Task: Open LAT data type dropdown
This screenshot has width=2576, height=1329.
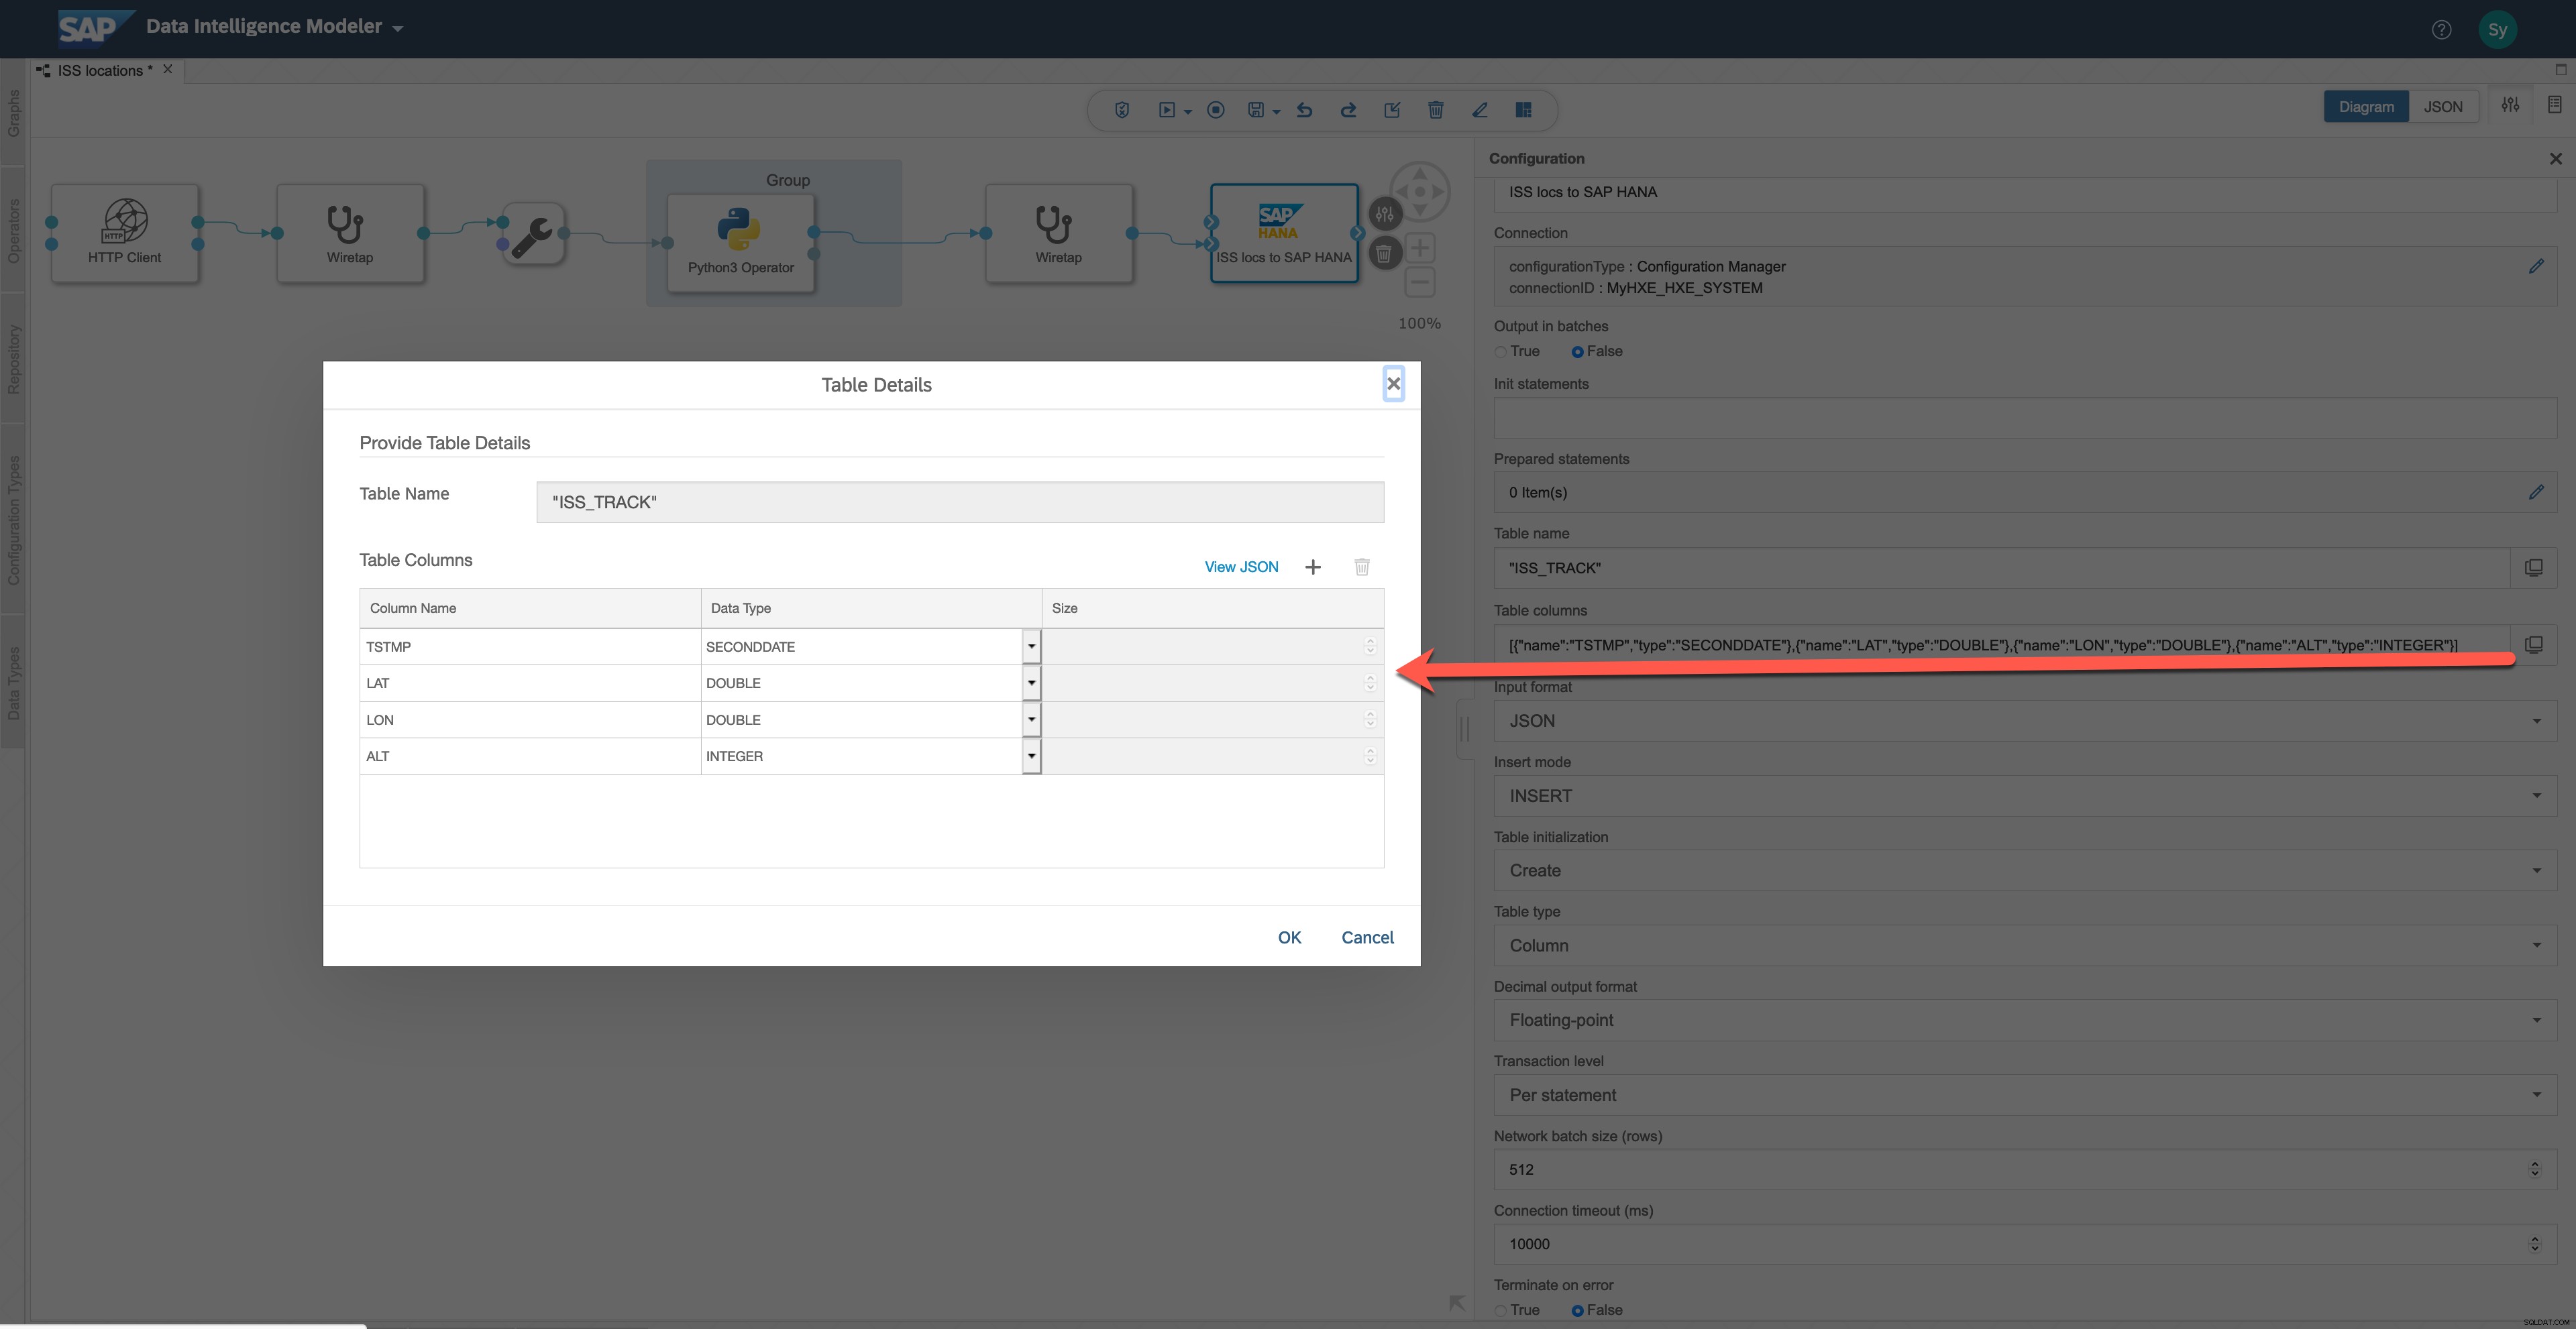Action: [1031, 683]
